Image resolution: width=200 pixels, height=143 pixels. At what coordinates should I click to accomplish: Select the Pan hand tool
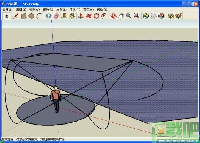click(x=121, y=16)
